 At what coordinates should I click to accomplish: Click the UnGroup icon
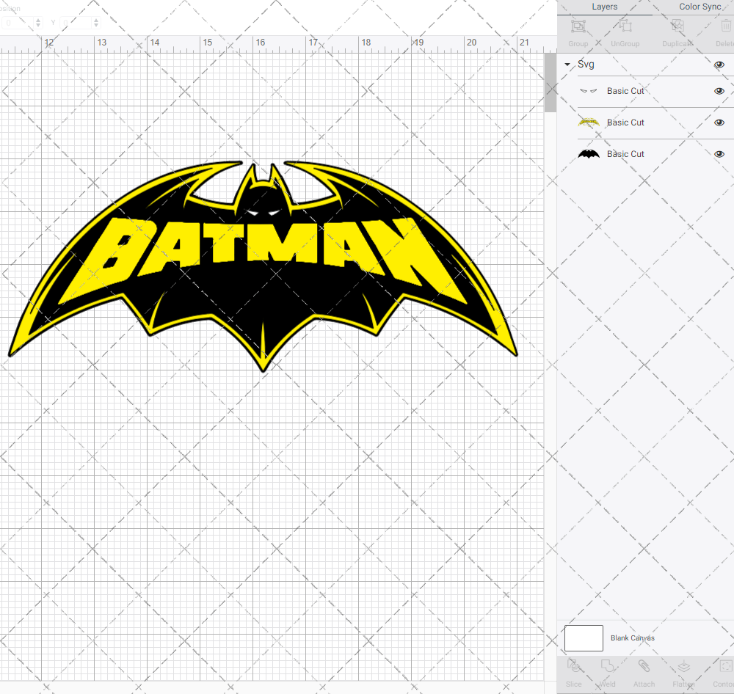point(625,26)
